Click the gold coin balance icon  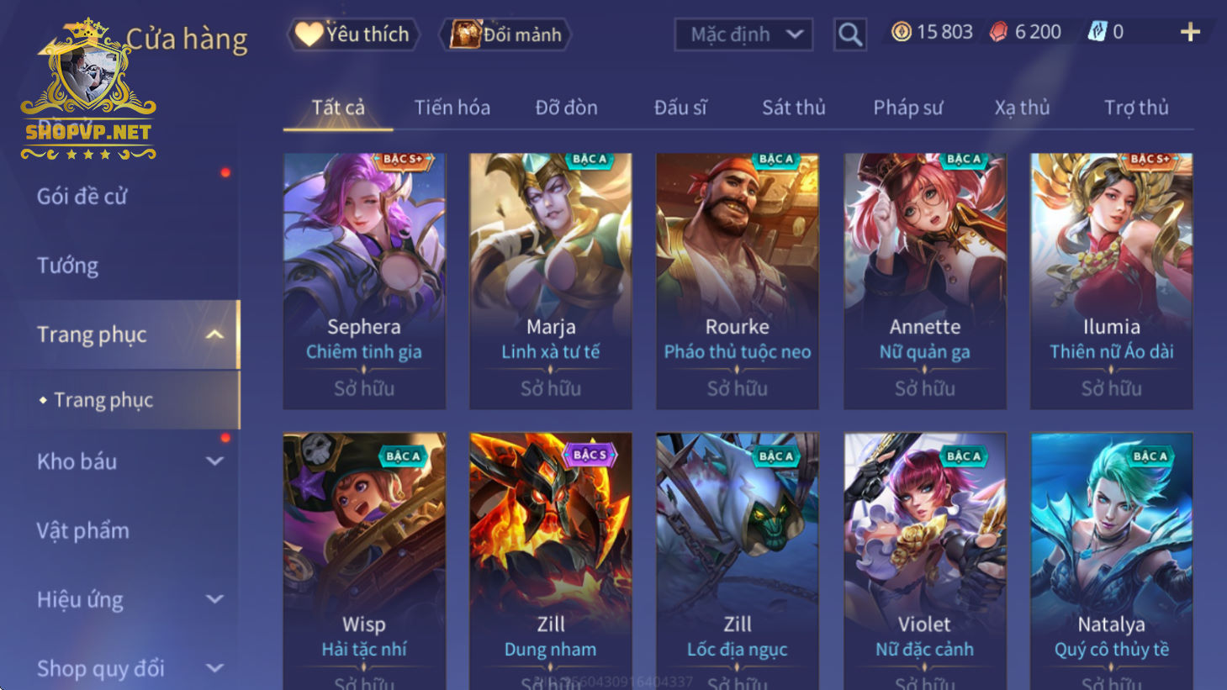pyautogui.click(x=901, y=32)
